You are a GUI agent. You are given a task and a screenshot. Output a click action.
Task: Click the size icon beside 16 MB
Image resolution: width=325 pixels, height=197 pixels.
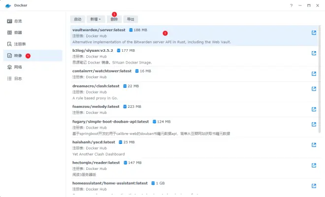(x=137, y=71)
